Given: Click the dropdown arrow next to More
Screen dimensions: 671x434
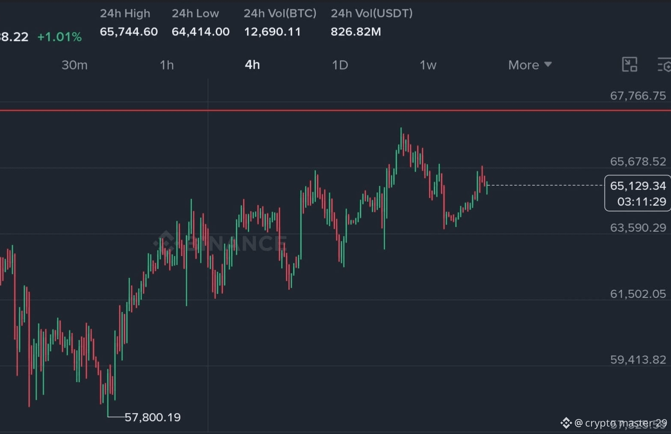Looking at the screenshot, I should (x=548, y=64).
